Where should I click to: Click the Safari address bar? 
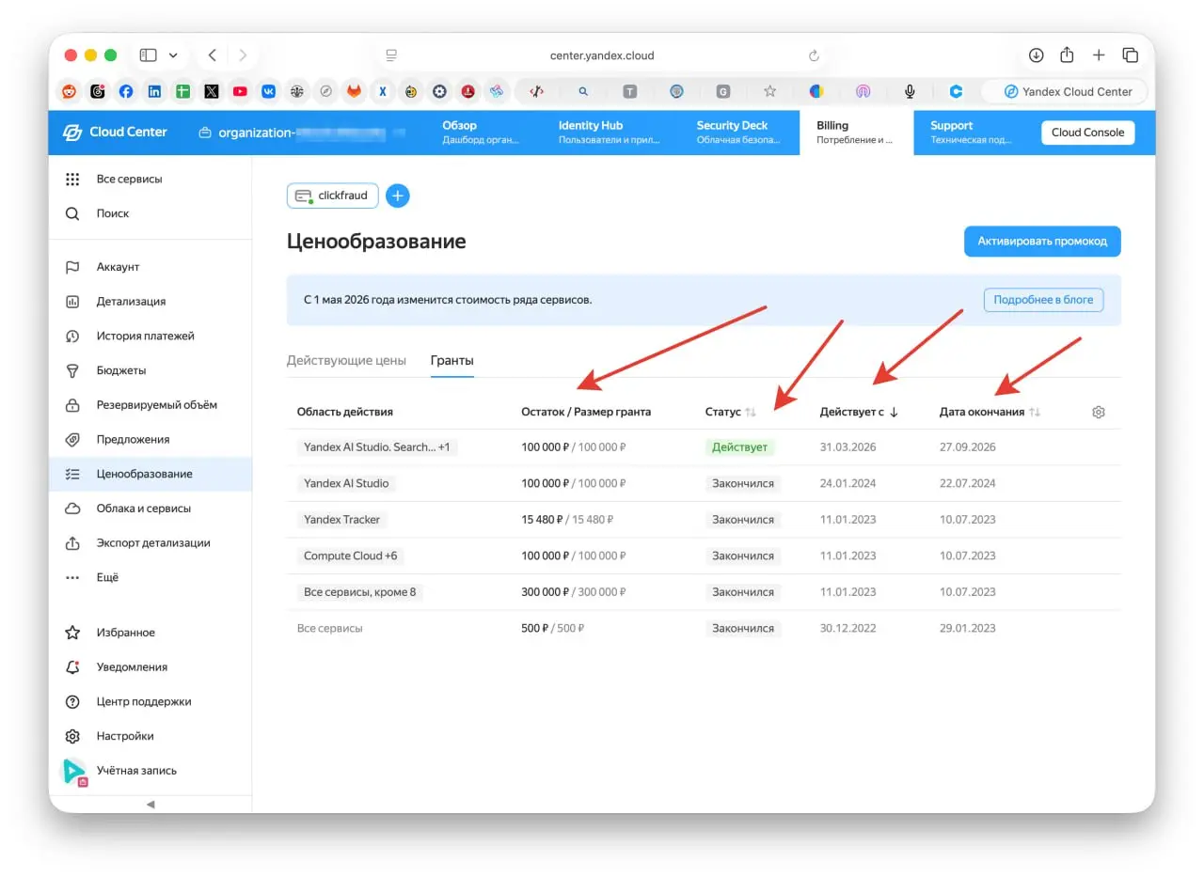[x=602, y=55]
